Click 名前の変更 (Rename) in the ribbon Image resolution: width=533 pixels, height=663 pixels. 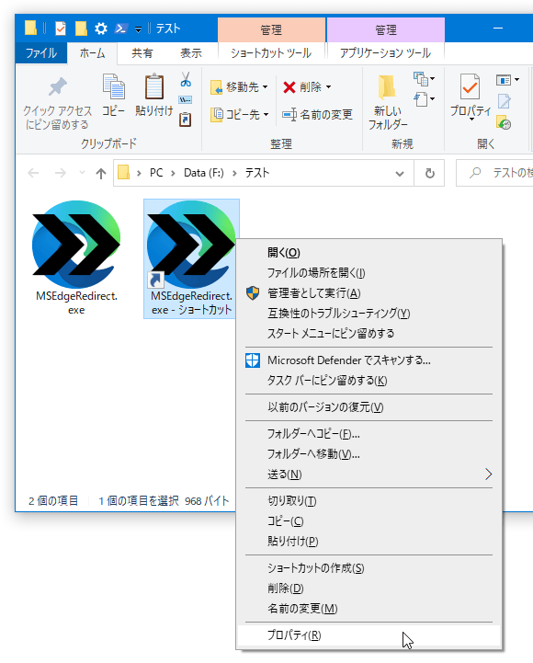coord(317,114)
